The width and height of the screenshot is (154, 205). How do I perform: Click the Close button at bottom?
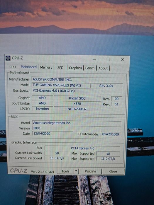(x=113, y=171)
